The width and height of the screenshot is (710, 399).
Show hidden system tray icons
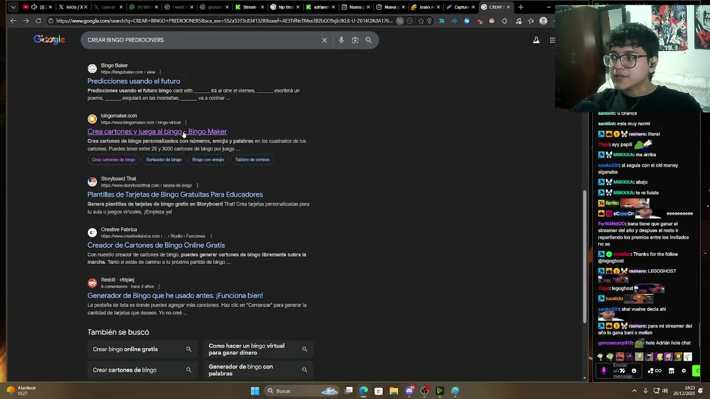coord(635,391)
